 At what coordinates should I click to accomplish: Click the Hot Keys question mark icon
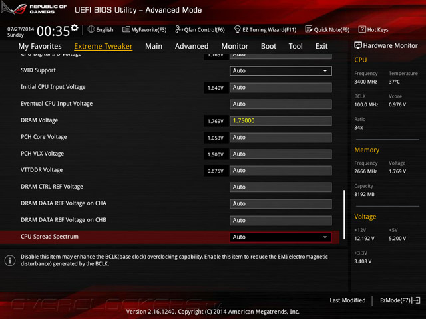click(x=362, y=29)
